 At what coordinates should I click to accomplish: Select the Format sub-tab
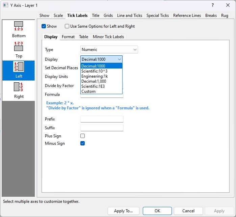click(68, 37)
